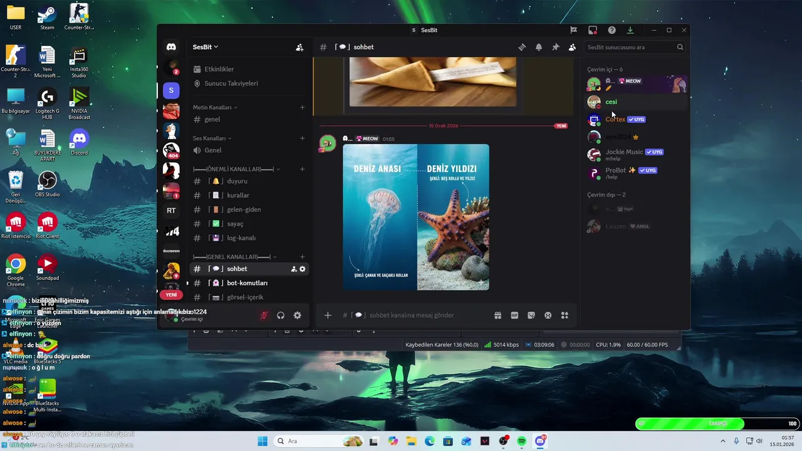802x451 pixels.
Task: Select the RT server icon
Action: pyautogui.click(x=171, y=210)
